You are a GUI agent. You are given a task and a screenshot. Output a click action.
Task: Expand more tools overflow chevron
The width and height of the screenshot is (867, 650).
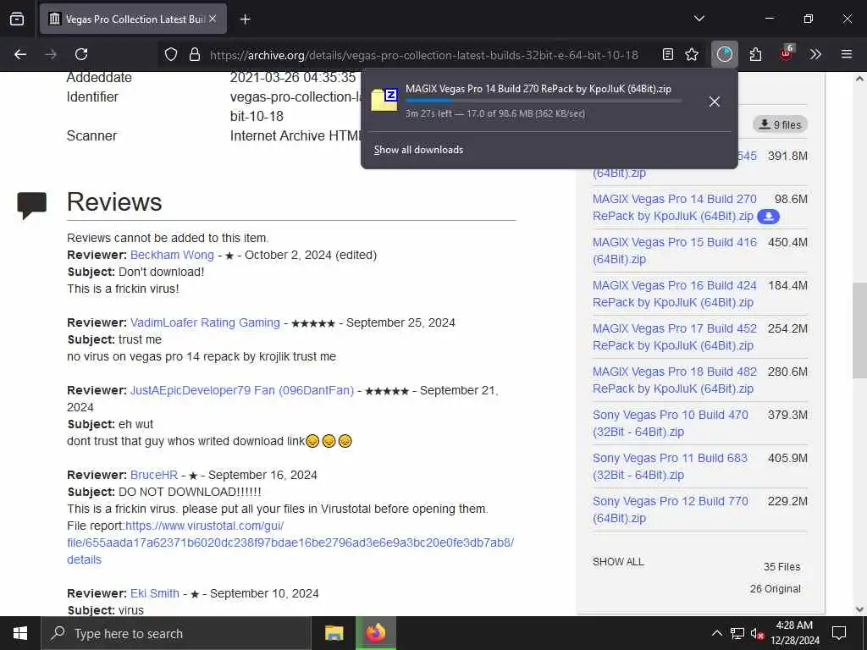[815, 54]
